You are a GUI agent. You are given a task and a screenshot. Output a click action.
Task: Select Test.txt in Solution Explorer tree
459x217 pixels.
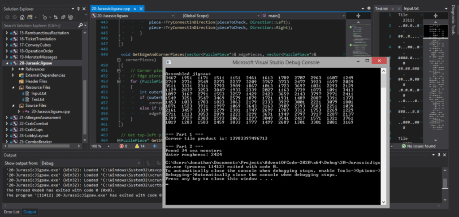[x=39, y=100]
